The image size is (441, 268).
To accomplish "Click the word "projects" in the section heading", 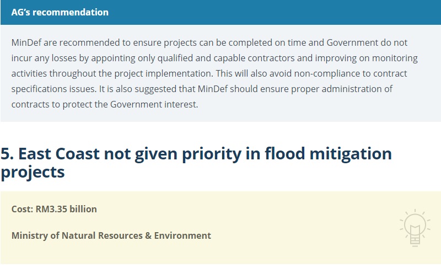I will pos(33,171).
